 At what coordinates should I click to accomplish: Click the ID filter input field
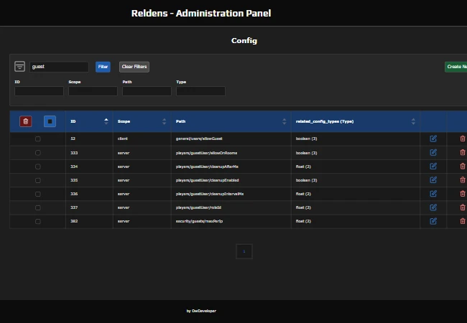pyautogui.click(x=39, y=91)
